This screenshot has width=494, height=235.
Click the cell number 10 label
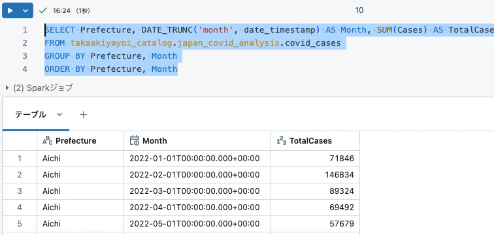pyautogui.click(x=359, y=10)
